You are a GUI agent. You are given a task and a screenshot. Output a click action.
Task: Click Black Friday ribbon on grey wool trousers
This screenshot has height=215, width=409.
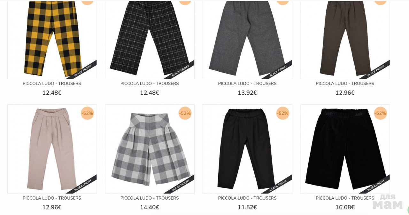pos(278,71)
